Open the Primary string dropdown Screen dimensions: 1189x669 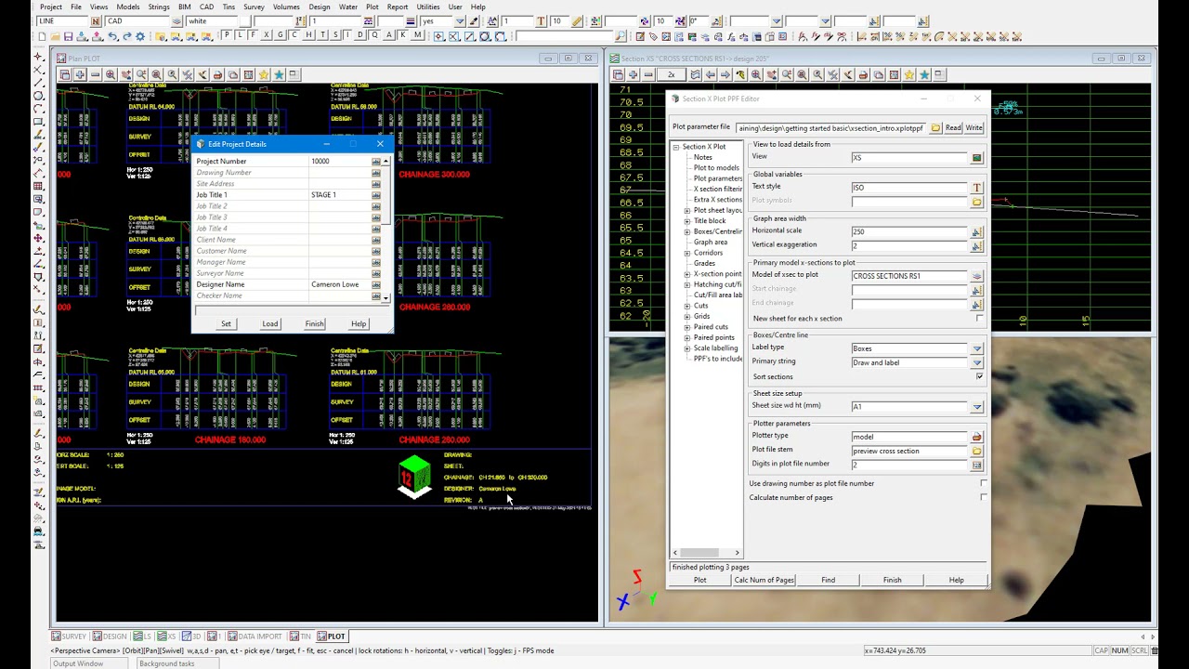coord(976,362)
